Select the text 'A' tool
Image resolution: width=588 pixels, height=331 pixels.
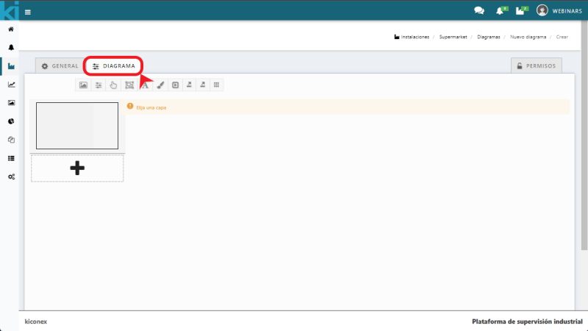[145, 85]
